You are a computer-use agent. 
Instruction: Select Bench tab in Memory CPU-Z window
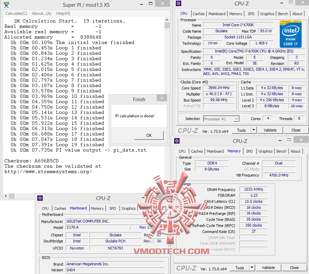click(x=281, y=151)
